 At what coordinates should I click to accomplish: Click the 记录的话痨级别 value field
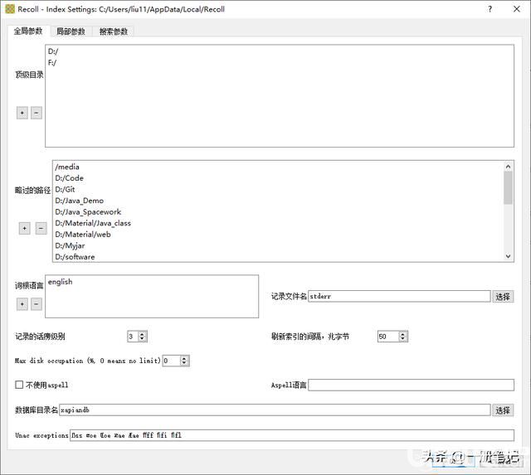pyautogui.click(x=133, y=337)
